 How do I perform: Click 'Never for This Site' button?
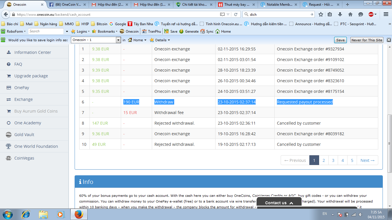pyautogui.click(x=367, y=40)
